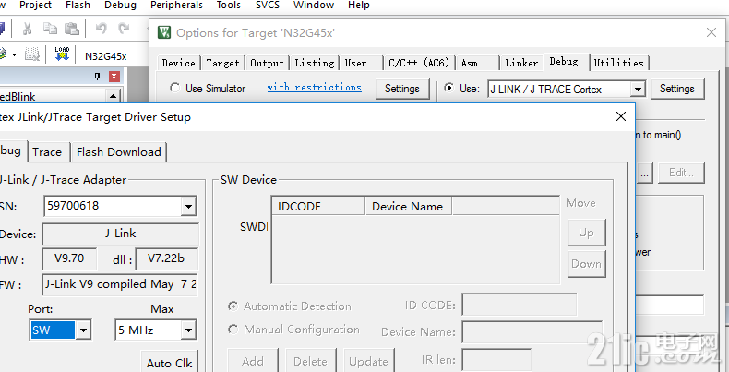Switch to the Asm tab
The image size is (729, 372).
(x=477, y=63)
